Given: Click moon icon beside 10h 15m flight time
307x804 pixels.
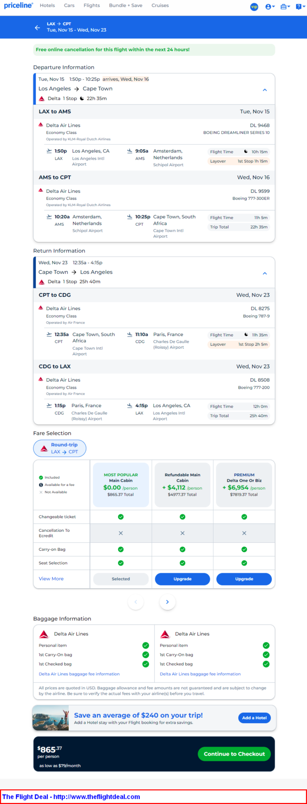Looking at the screenshot, I should coord(246,151).
